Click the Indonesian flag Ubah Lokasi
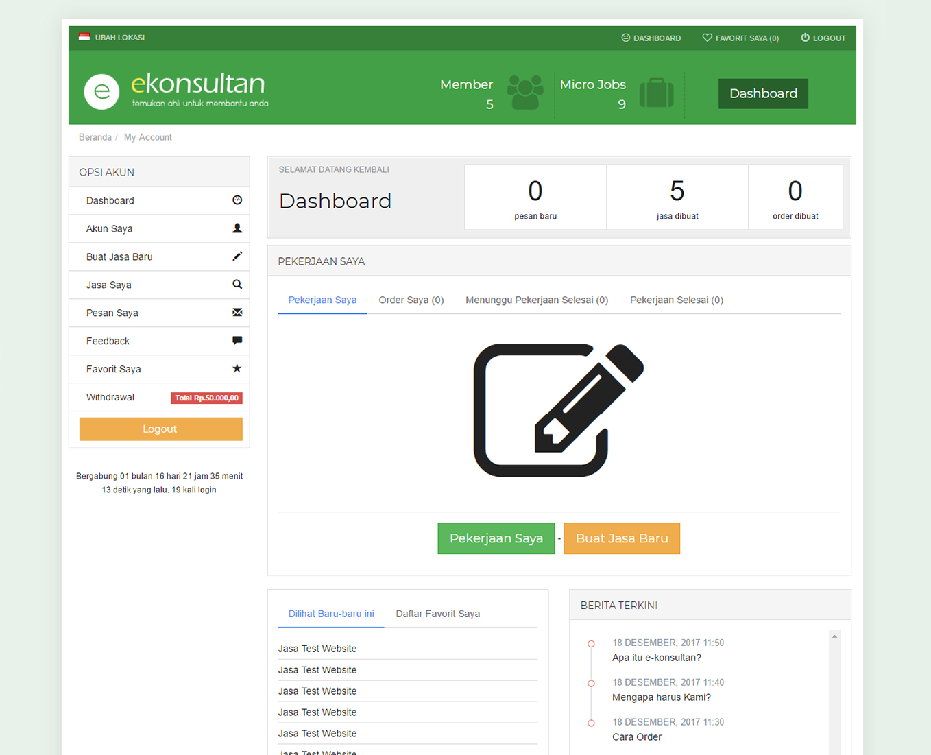Screen dimensions: 931x755 (84, 37)
